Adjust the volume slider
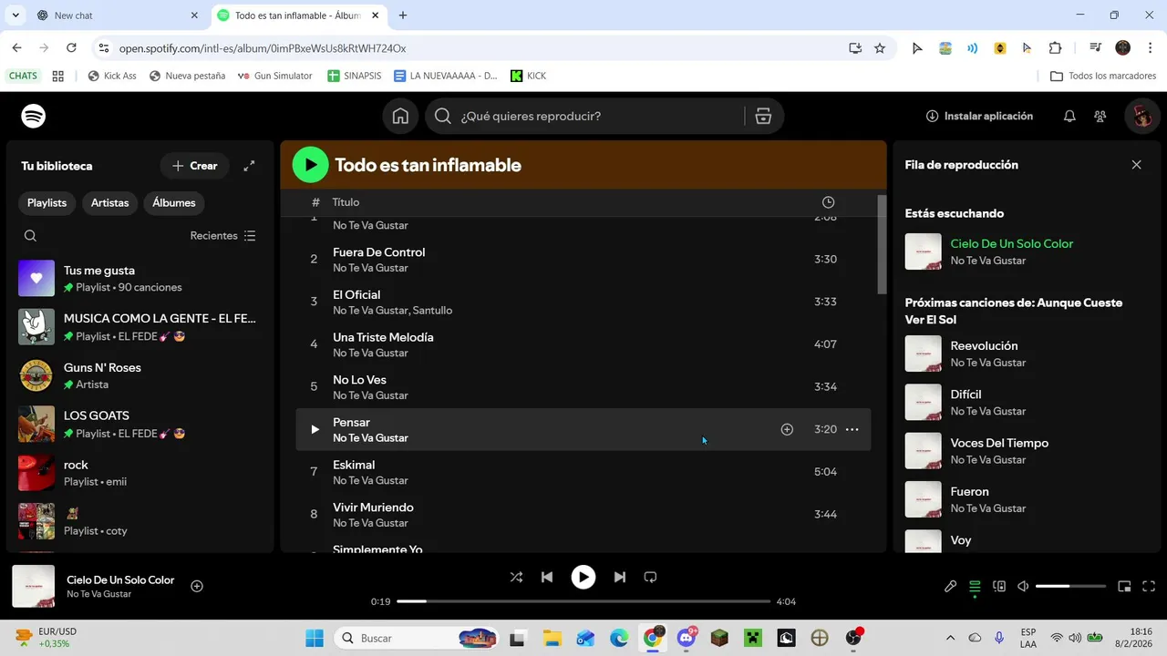Viewport: 1167px width, 656px height. pos(1070,586)
